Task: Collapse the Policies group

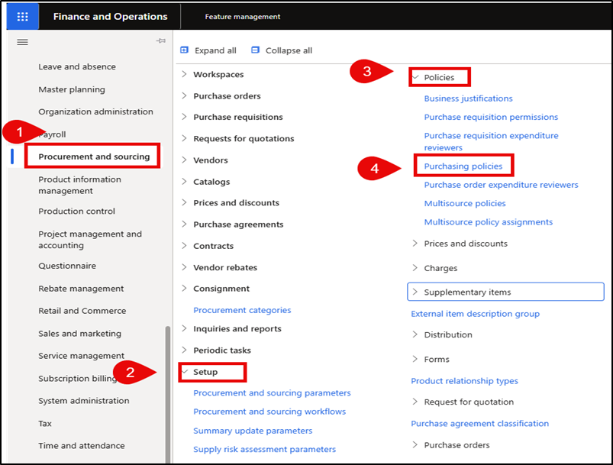Action: coord(415,77)
